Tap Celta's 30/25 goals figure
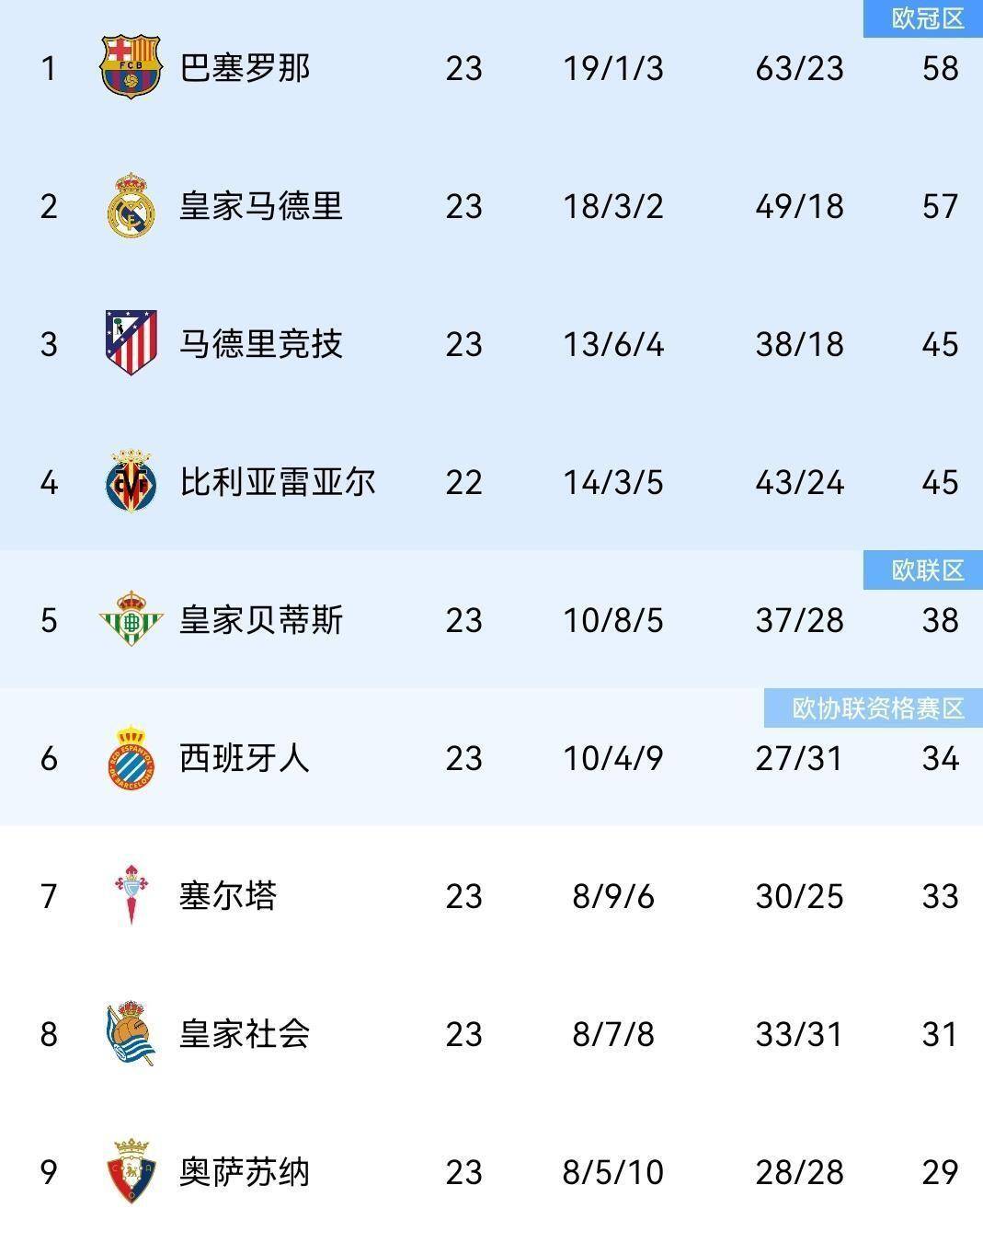 pyautogui.click(x=799, y=896)
